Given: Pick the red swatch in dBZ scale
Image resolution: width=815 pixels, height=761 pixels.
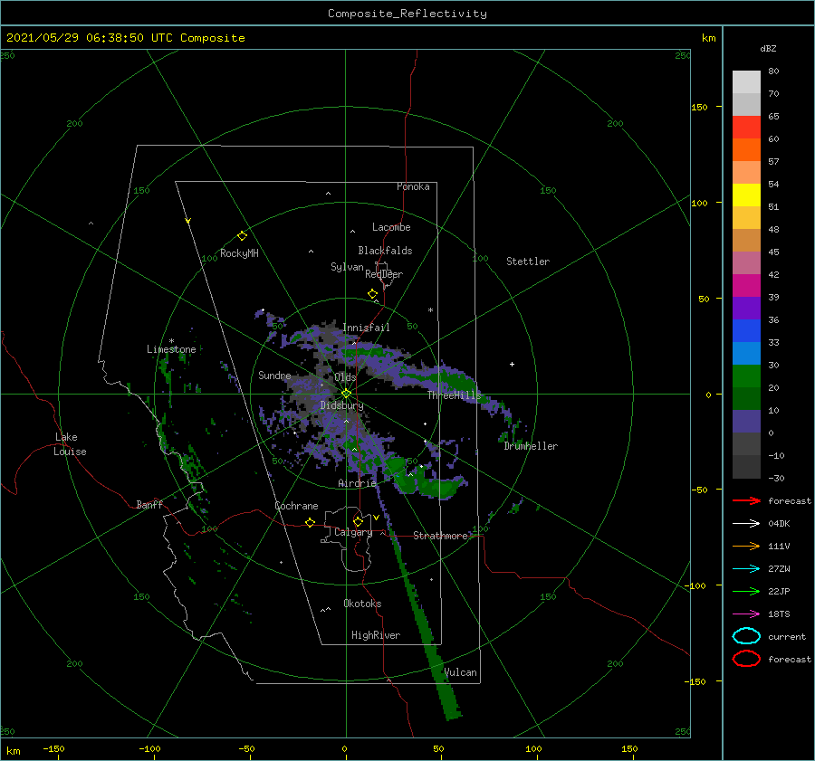Looking at the screenshot, I should pyautogui.click(x=746, y=128).
